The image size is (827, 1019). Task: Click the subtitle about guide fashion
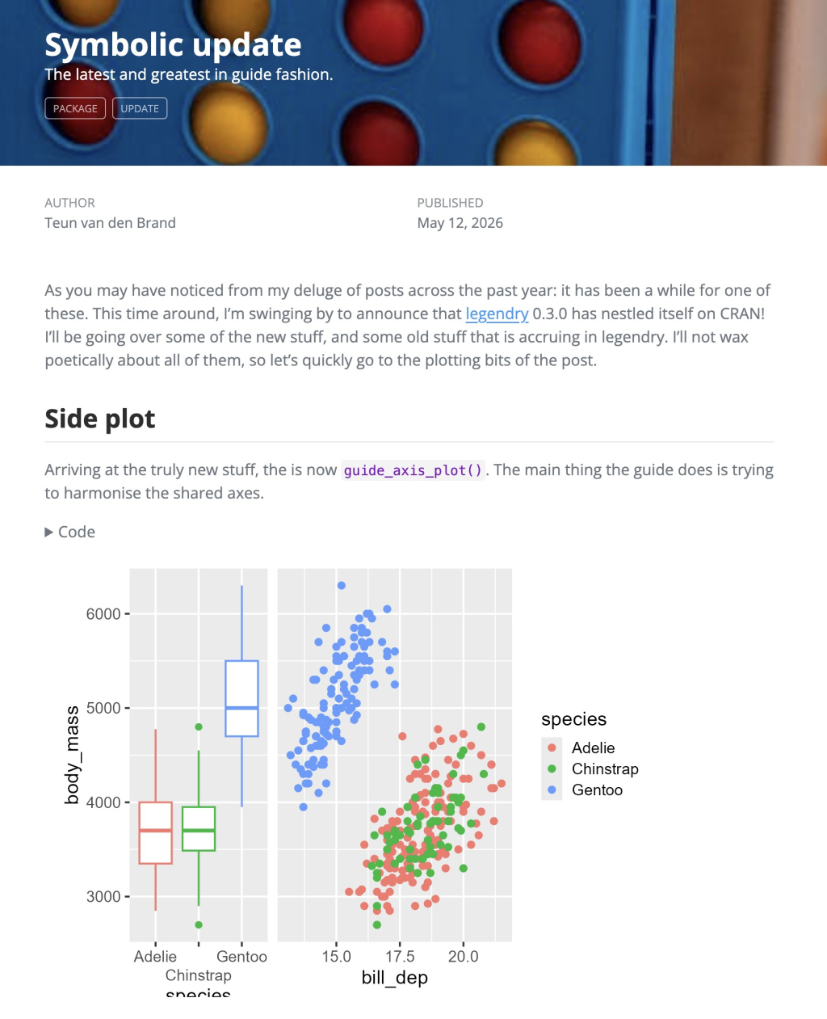tap(189, 74)
